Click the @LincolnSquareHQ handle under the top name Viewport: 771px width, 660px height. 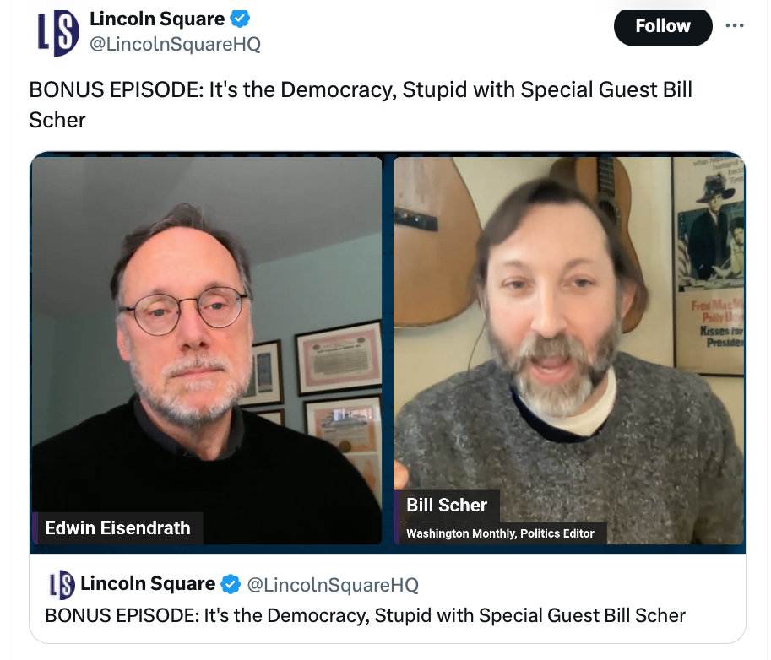point(175,44)
